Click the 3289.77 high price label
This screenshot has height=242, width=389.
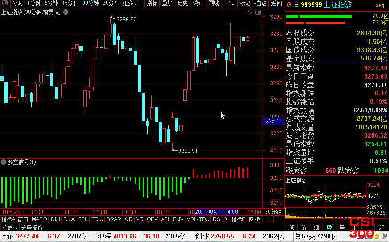(126, 20)
